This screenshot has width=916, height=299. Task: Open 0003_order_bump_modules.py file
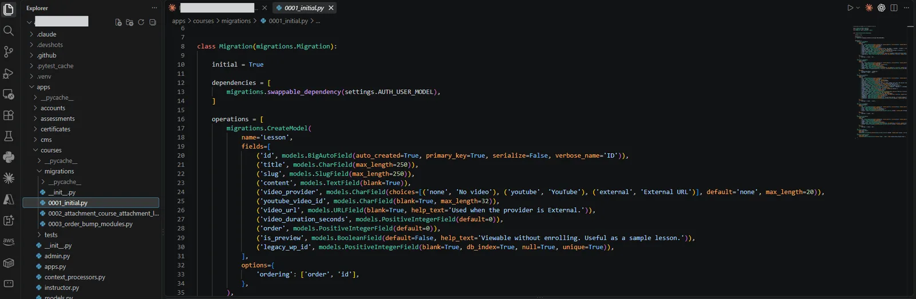coord(91,224)
